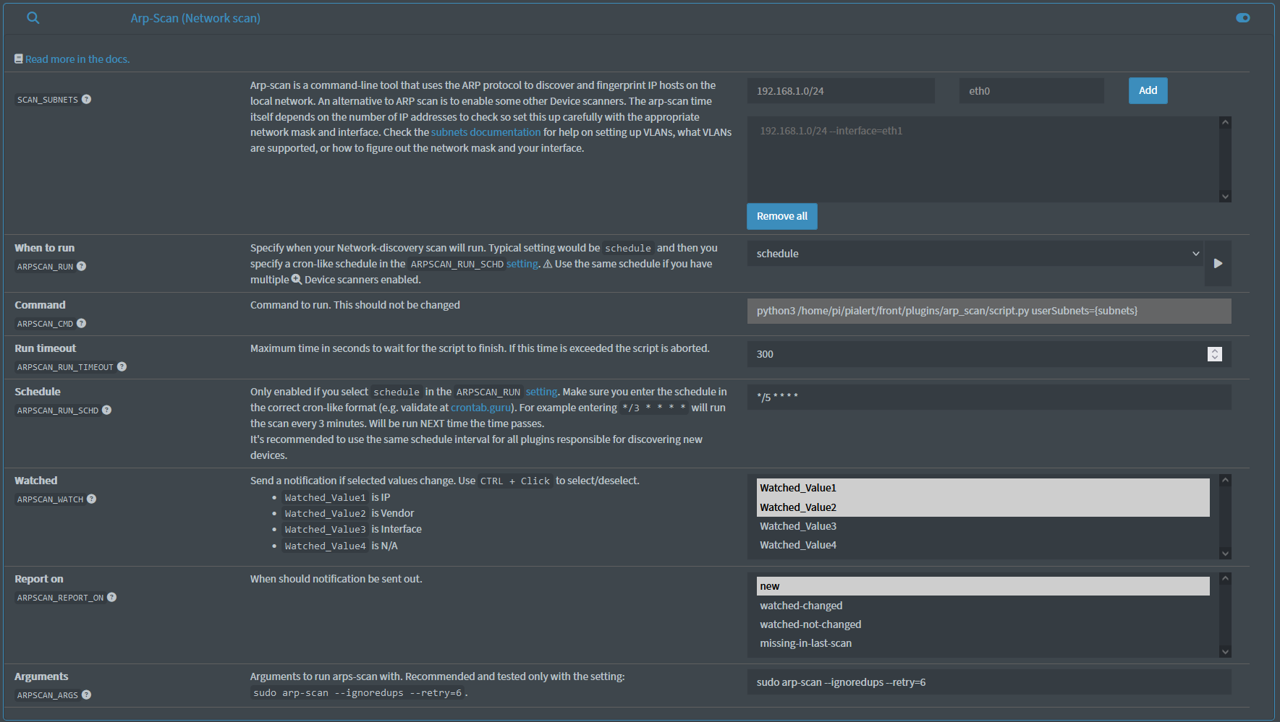The image size is (1280, 722).
Task: Open the When to run schedule dropdown
Action: click(975, 254)
